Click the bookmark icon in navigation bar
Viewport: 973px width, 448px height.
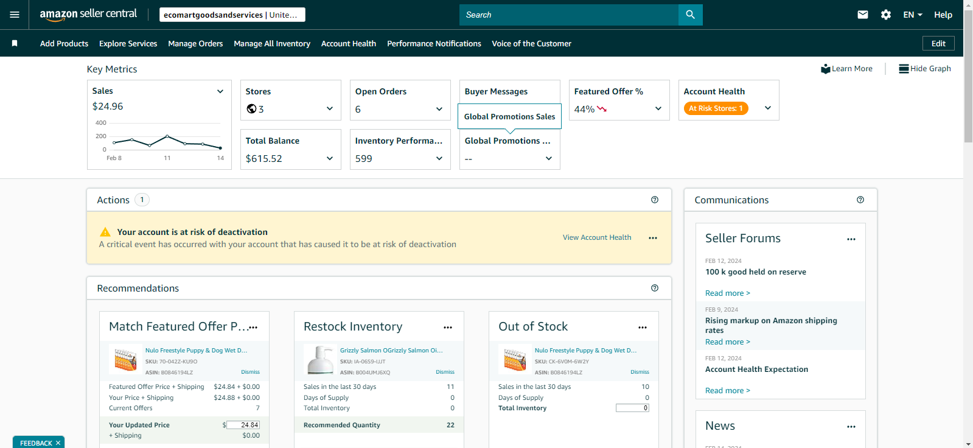[15, 43]
